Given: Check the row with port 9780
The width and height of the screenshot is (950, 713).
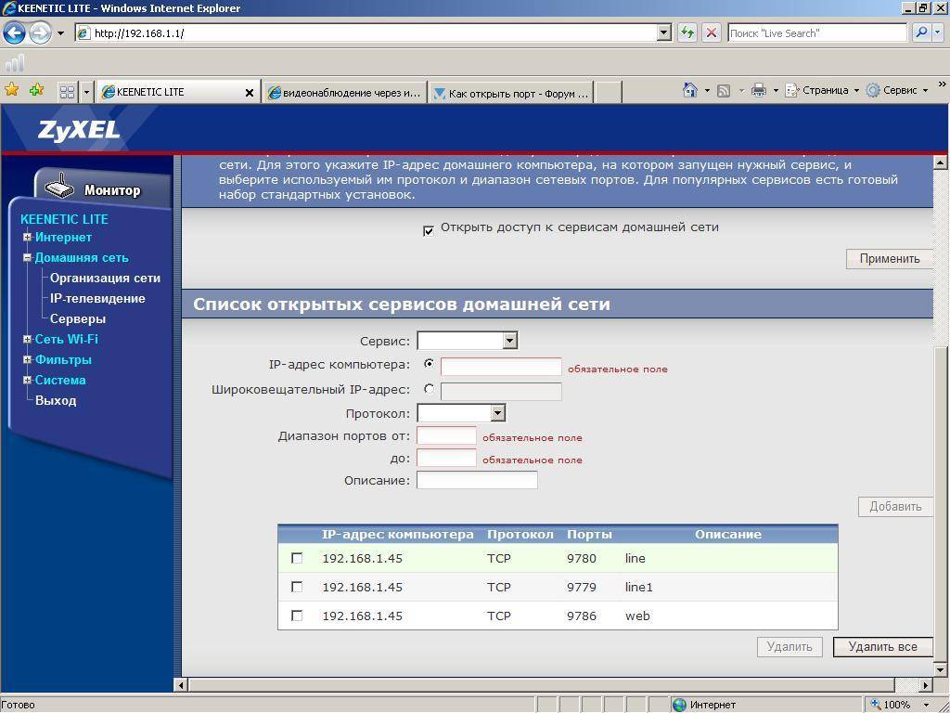Looking at the screenshot, I should (x=297, y=558).
